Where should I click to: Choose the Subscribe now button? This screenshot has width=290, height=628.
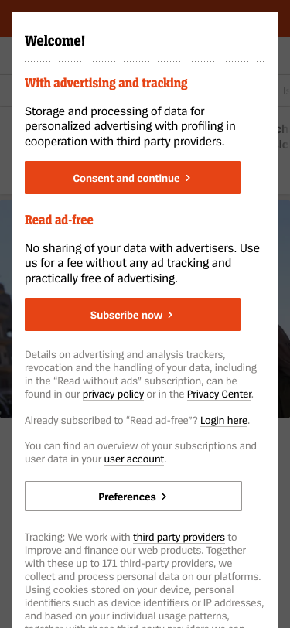tap(132, 315)
